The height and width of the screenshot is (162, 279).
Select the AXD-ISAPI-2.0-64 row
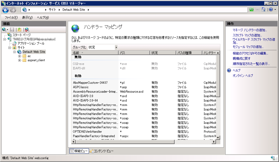pos(144,100)
